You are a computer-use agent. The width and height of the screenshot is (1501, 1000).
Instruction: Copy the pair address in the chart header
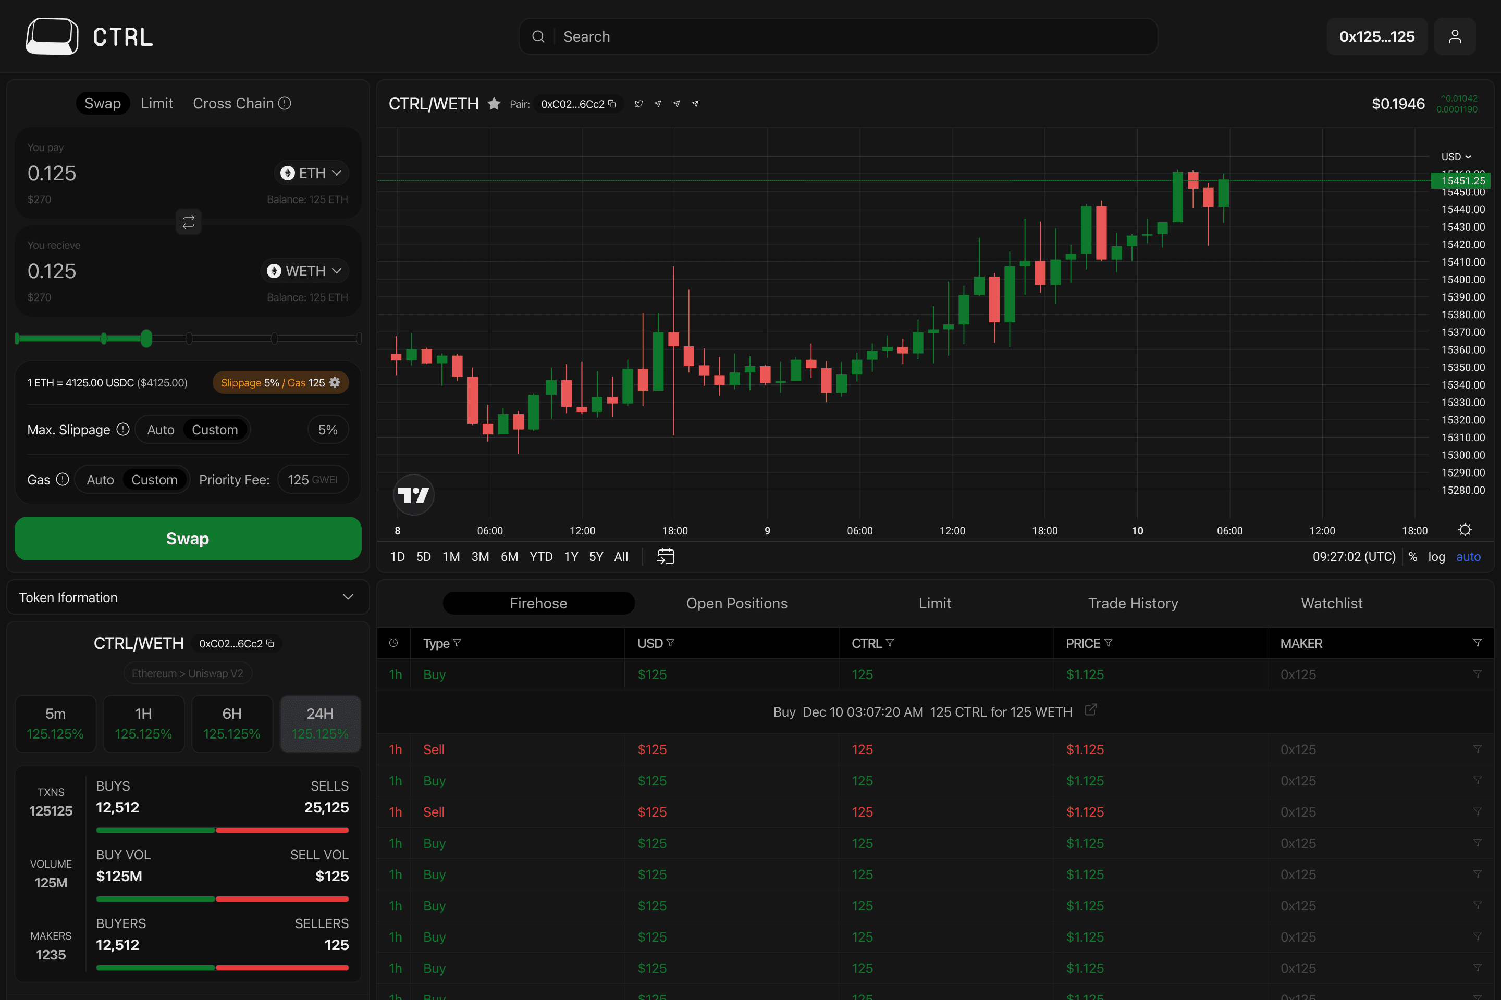(x=611, y=103)
